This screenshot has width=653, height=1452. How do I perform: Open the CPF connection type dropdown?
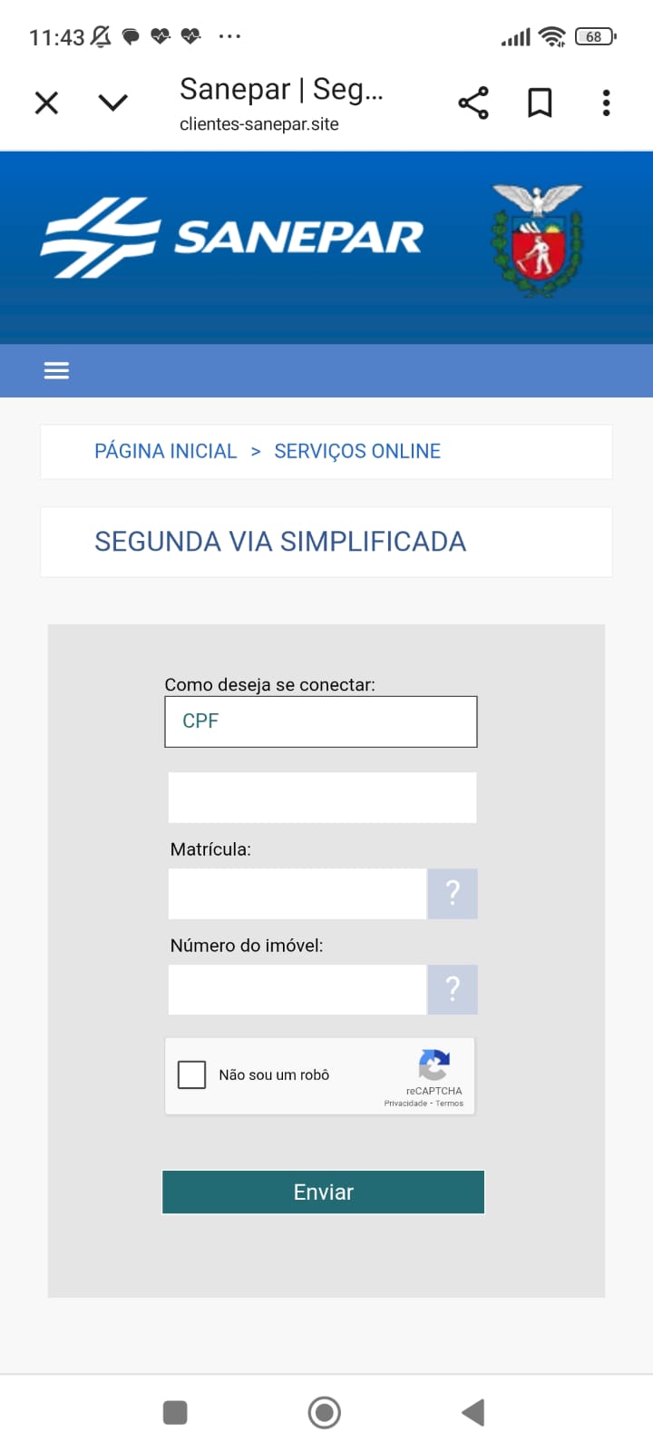point(321,721)
